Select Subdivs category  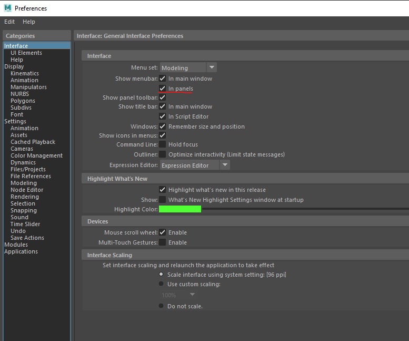point(21,108)
